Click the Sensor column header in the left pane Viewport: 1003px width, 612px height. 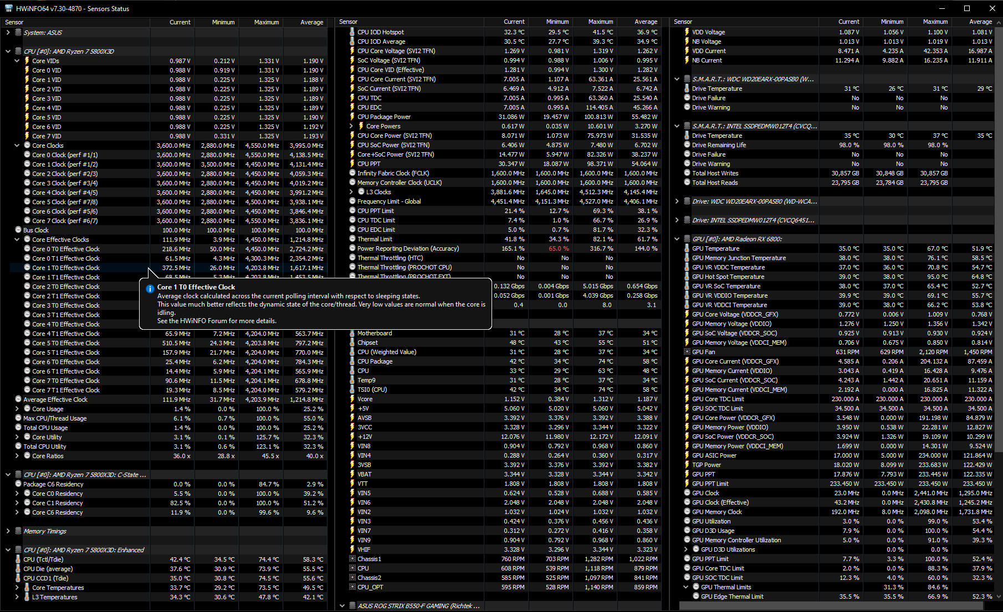(75, 22)
